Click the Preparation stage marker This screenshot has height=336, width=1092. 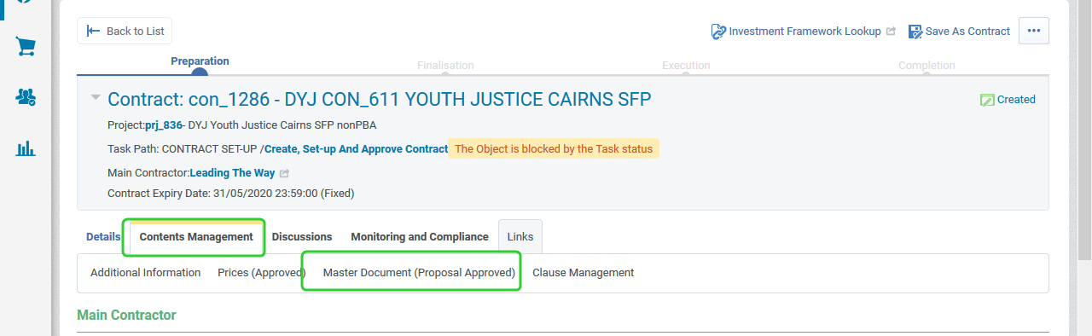[200, 75]
